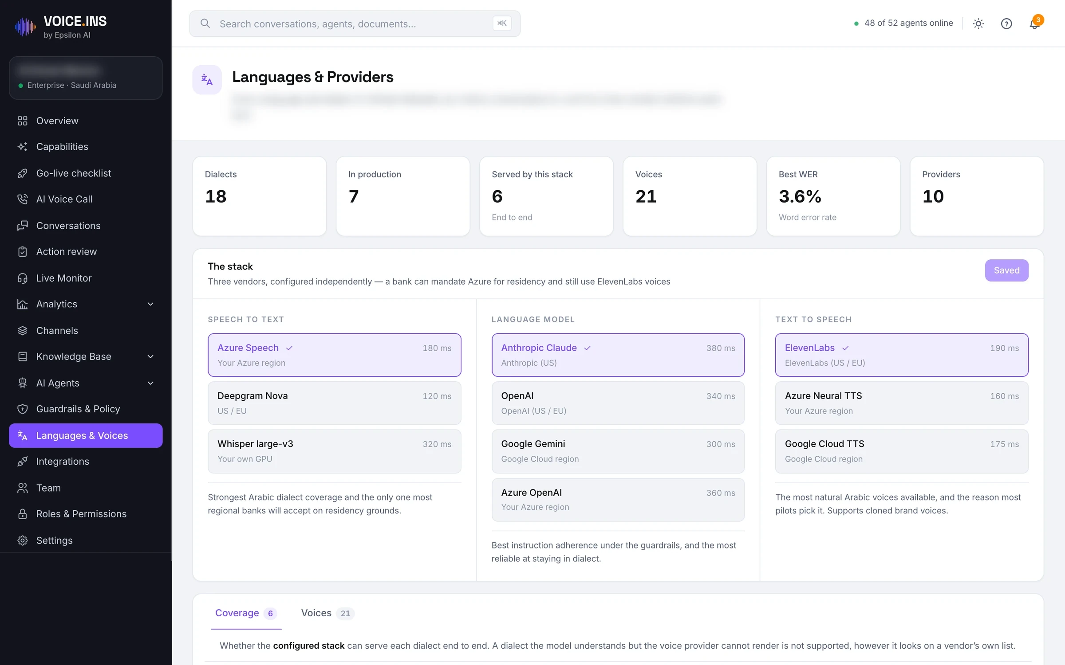Open Conversations in the sidebar
Screen dimensions: 1065x665
click(86, 226)
